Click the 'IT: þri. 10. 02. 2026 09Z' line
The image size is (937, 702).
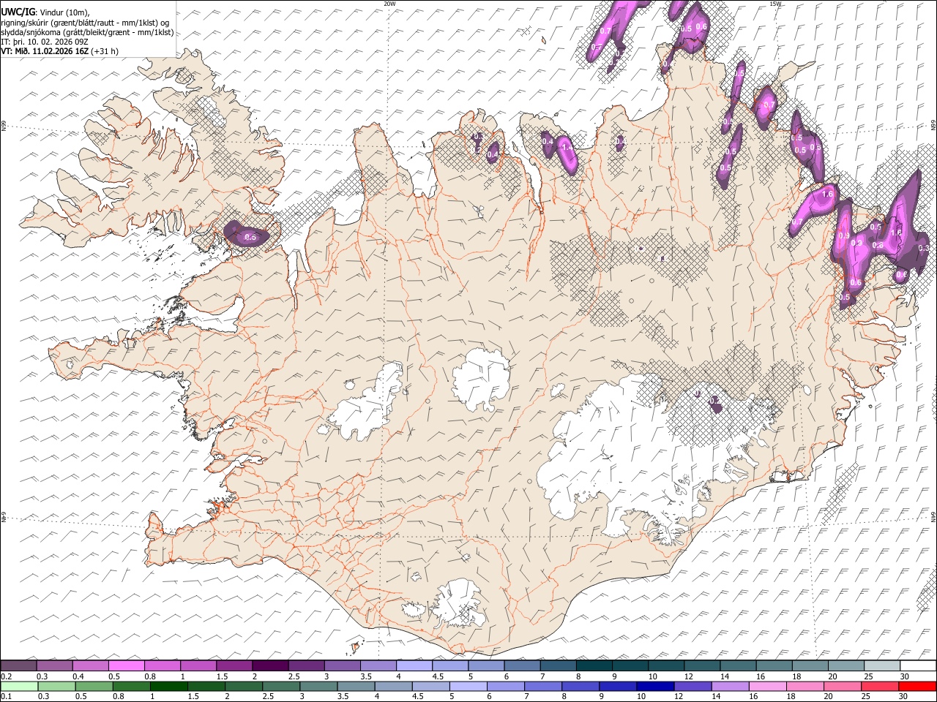[x=45, y=42]
